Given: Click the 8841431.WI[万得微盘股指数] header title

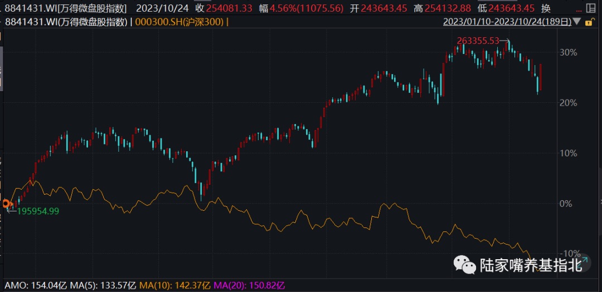Looking at the screenshot, I should point(66,8).
